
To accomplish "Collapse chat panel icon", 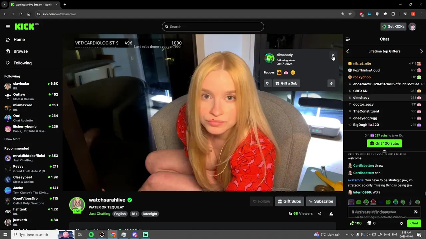I will (x=348, y=39).
